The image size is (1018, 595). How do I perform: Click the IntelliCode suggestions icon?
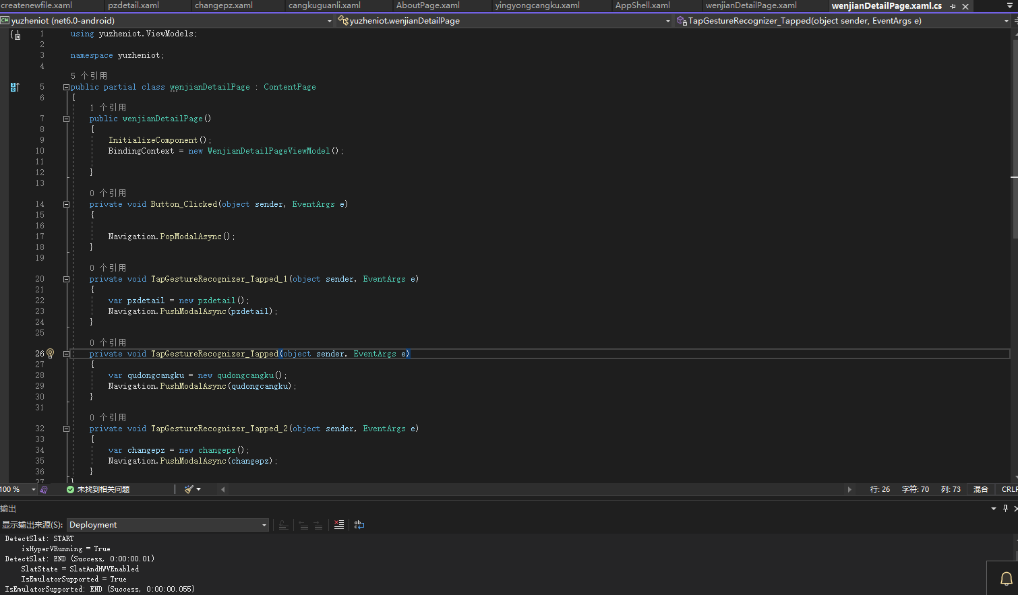pyautogui.click(x=44, y=489)
